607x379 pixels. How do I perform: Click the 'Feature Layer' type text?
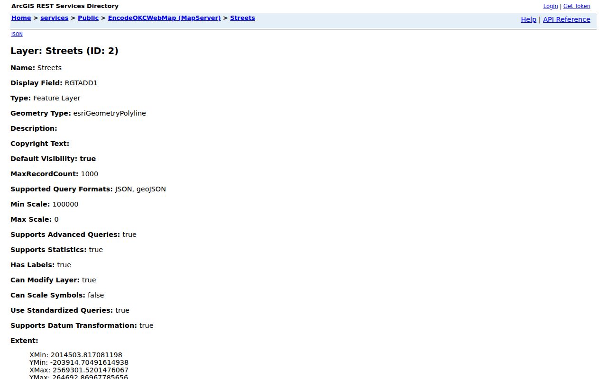pyautogui.click(x=57, y=98)
